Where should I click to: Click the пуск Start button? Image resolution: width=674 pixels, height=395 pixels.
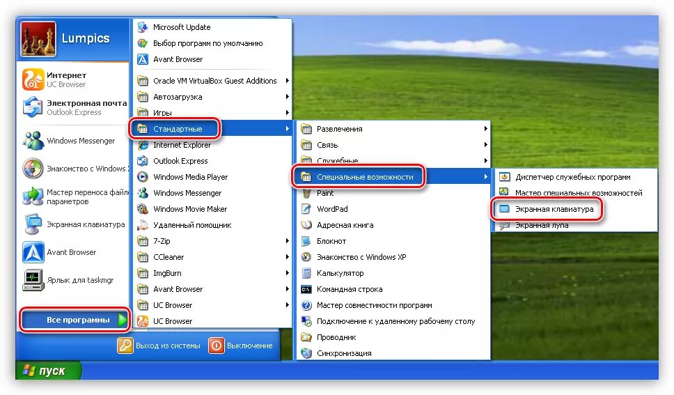tap(48, 371)
